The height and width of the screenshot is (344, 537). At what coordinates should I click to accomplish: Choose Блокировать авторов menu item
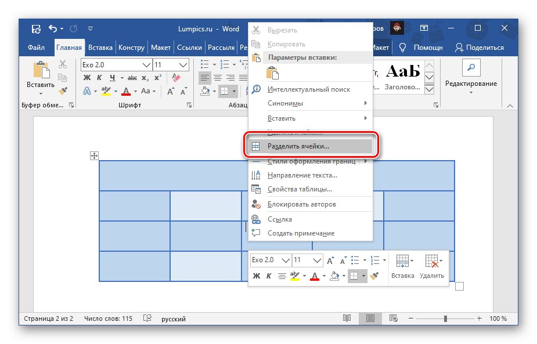coord(310,204)
